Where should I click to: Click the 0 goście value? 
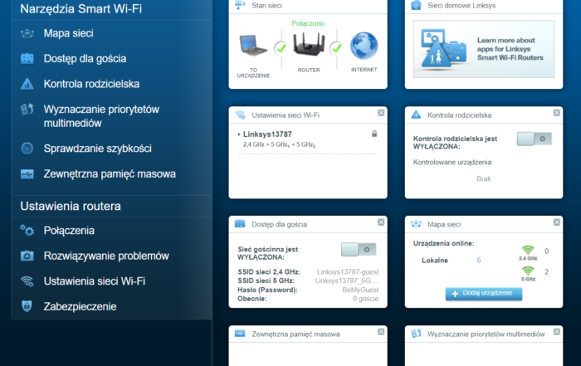pos(365,299)
